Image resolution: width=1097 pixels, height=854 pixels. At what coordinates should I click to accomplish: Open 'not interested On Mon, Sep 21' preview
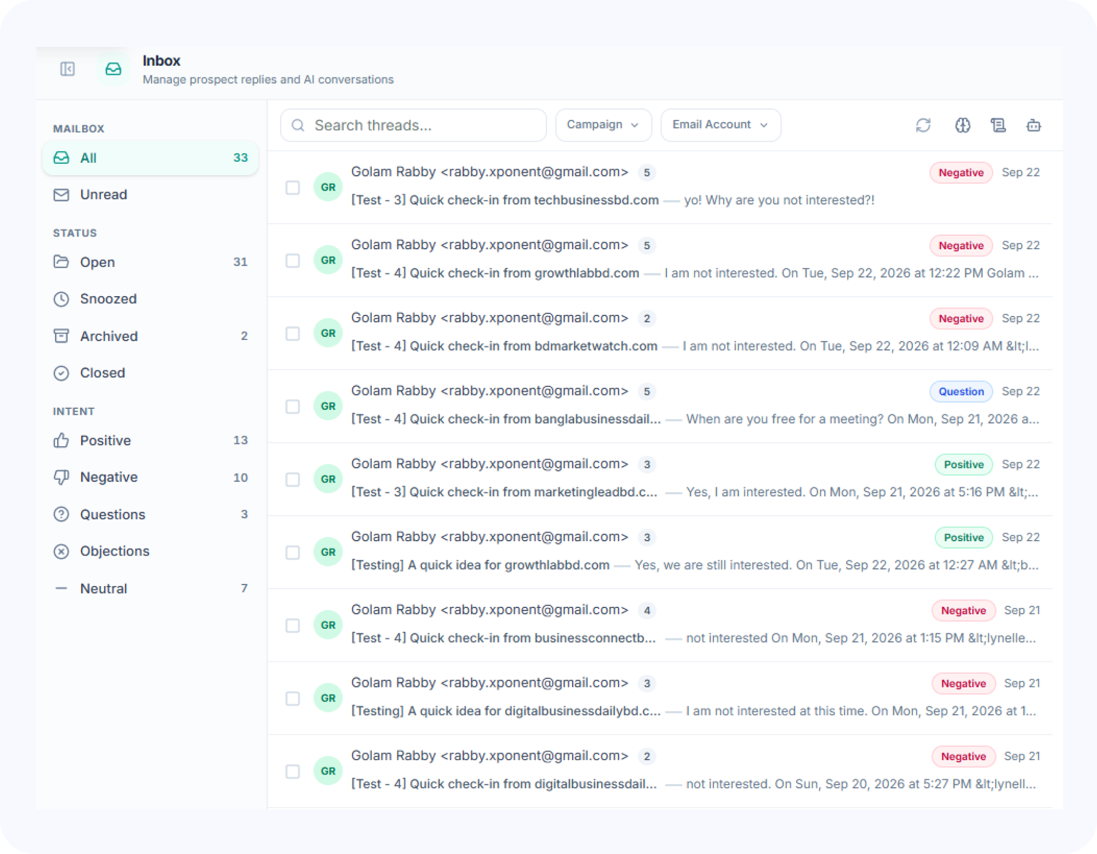click(861, 638)
